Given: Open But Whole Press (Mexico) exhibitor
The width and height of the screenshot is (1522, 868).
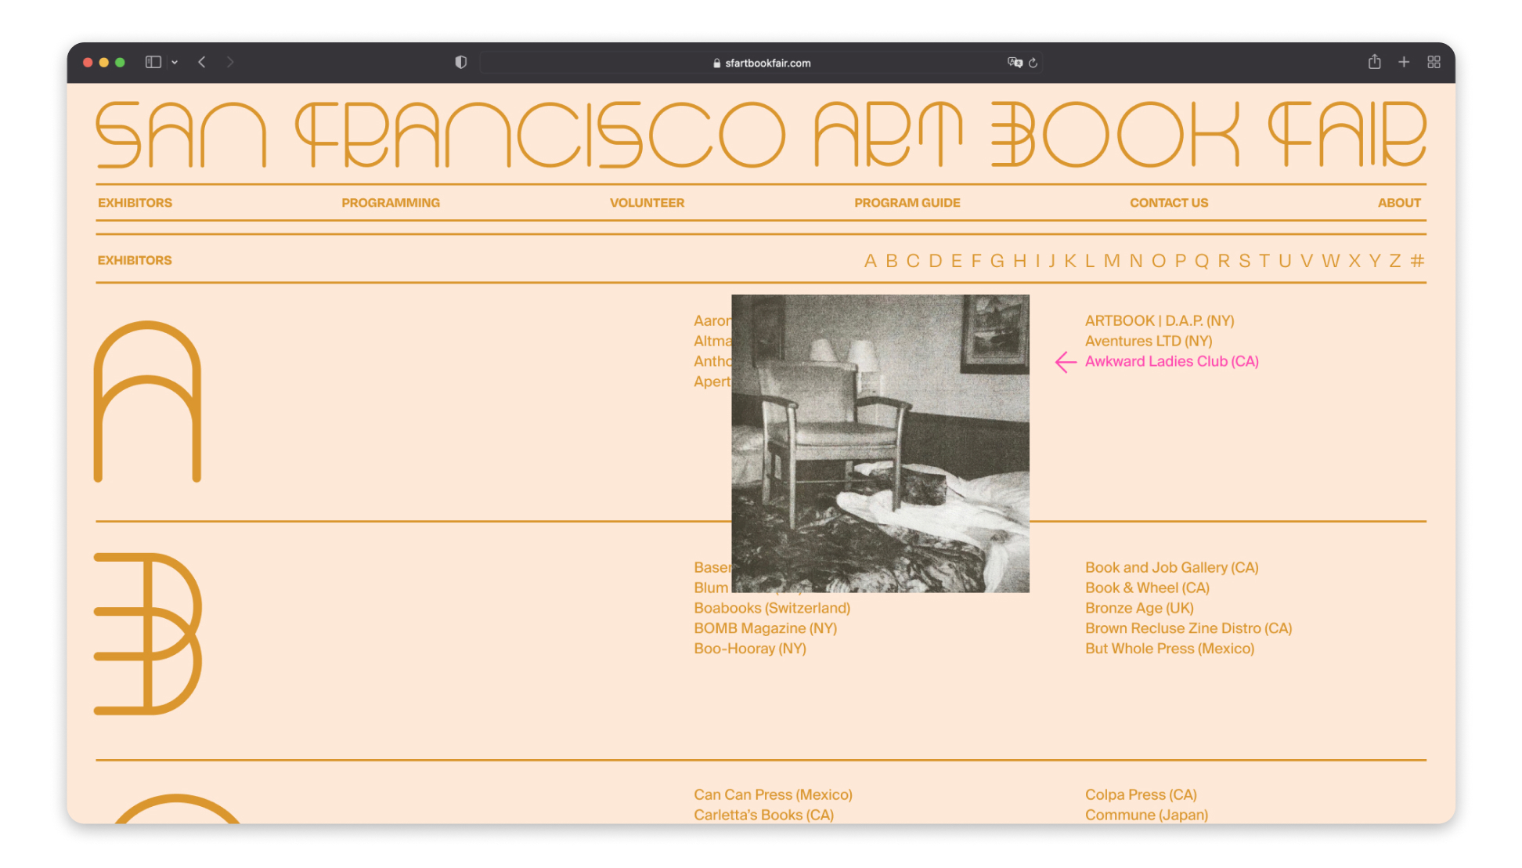Looking at the screenshot, I should click(x=1170, y=649).
